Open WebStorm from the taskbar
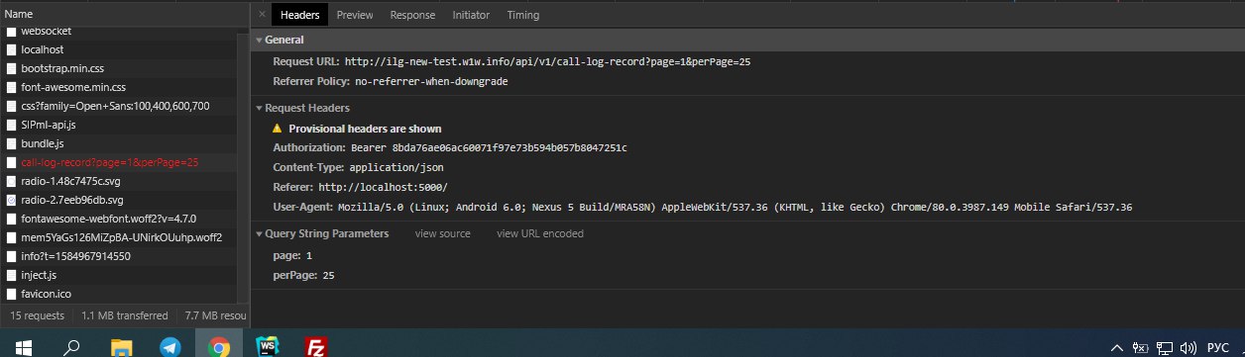The image size is (1245, 357). pyautogui.click(x=268, y=346)
